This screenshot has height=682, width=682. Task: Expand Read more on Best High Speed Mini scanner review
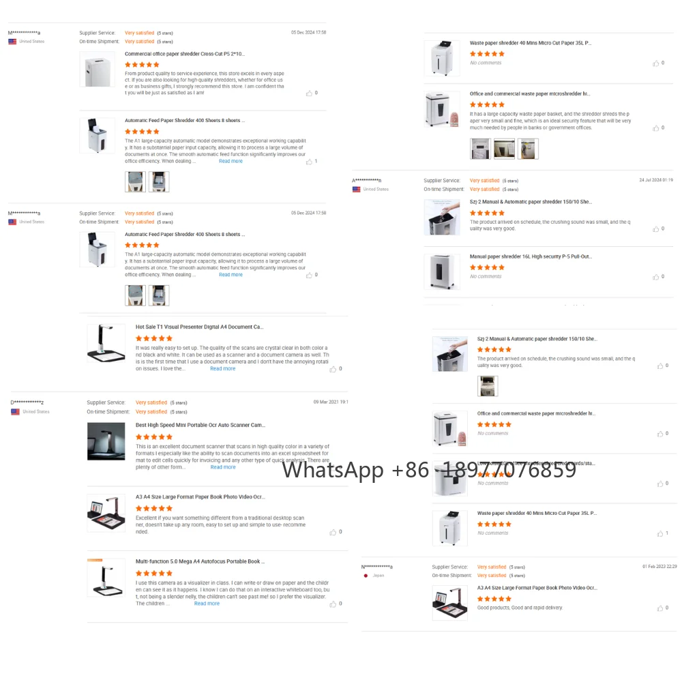(223, 467)
